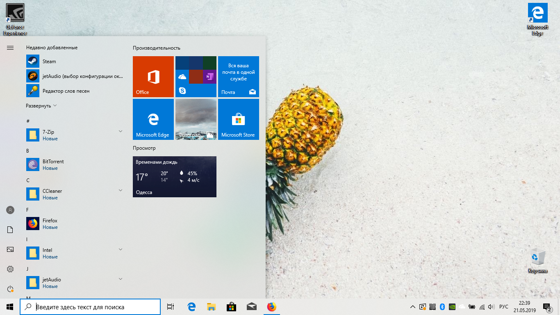
Task: Expand the Intel folder
Action: [x=74, y=253]
